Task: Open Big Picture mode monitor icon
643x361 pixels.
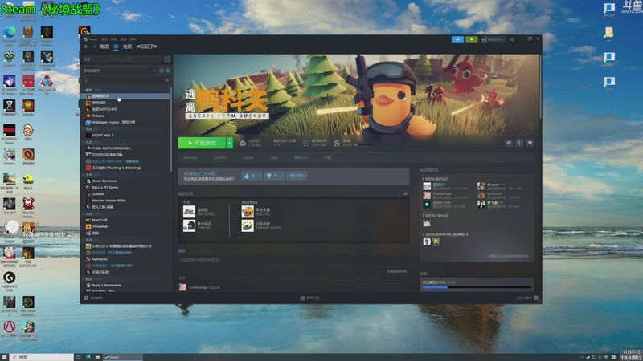Action: [512, 39]
